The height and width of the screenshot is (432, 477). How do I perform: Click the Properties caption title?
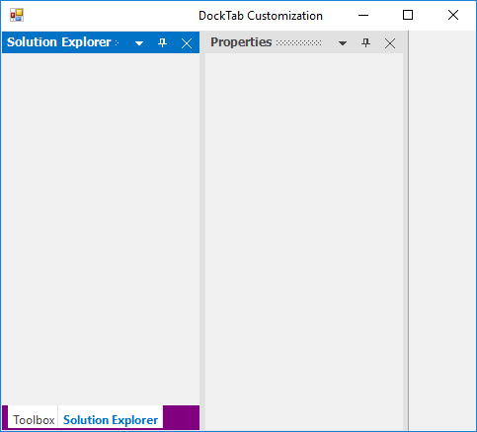pos(241,42)
